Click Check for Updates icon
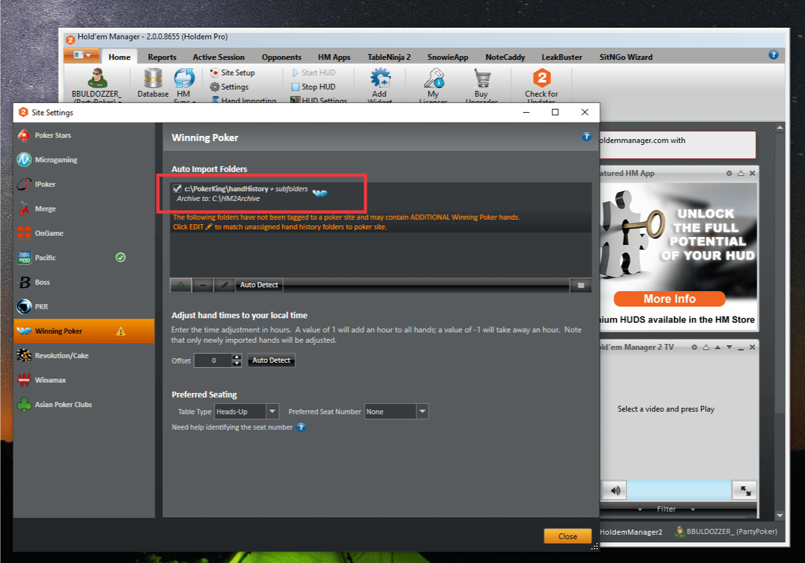 pos(541,80)
